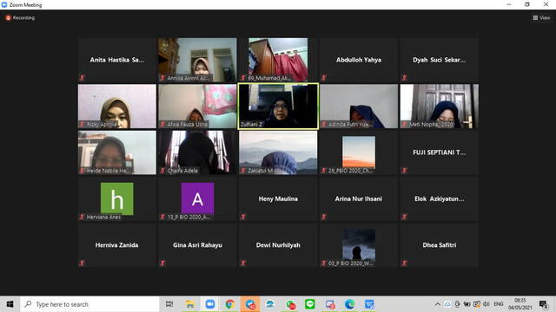Select Heny Maulina participant tile
Viewport: 556px width, 312px height.
pyautogui.click(x=278, y=198)
